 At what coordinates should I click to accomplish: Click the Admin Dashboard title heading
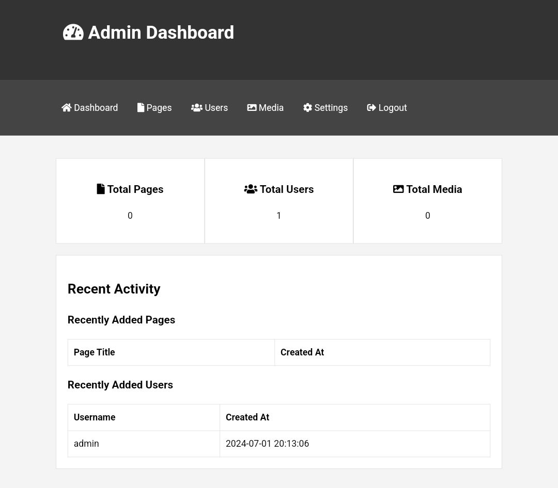point(161,32)
